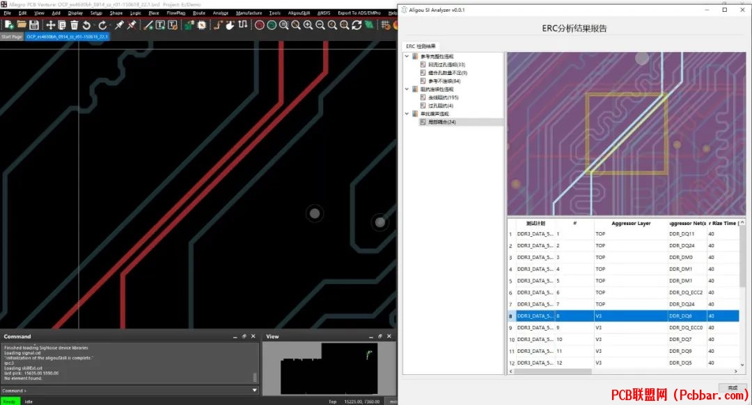Select the ERC tree item with count (24)

(441, 122)
